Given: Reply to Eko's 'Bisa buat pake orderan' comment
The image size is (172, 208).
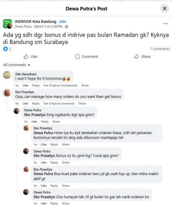Looking at the screenshot, I should coord(54,186).
